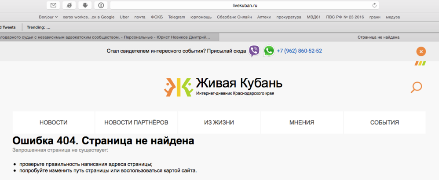This screenshot has height=180, width=439.
Task: Click the circular info toolbar icon
Action: [x=101, y=5]
